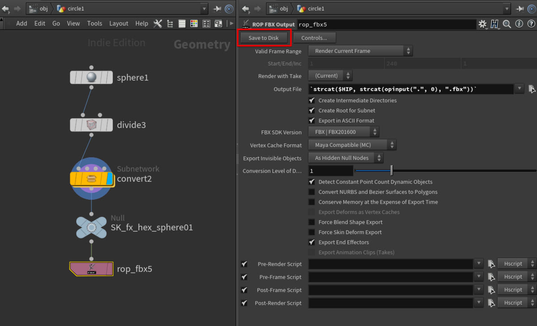This screenshot has height=326, width=537.
Task: Open file chooser for Output File
Action: [531, 89]
